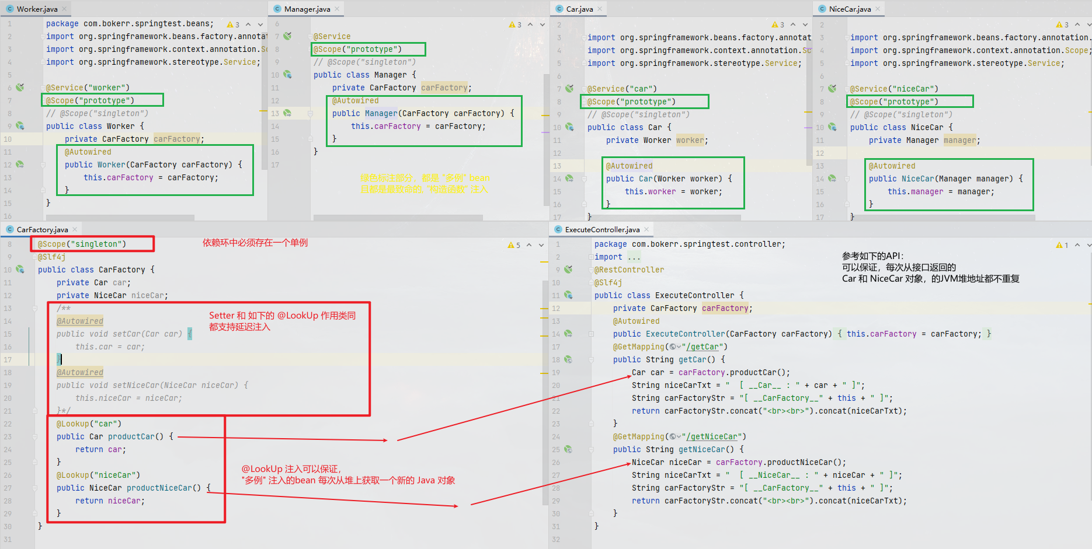
Task: Close the ExecuteController.java tab
Action: coord(646,229)
